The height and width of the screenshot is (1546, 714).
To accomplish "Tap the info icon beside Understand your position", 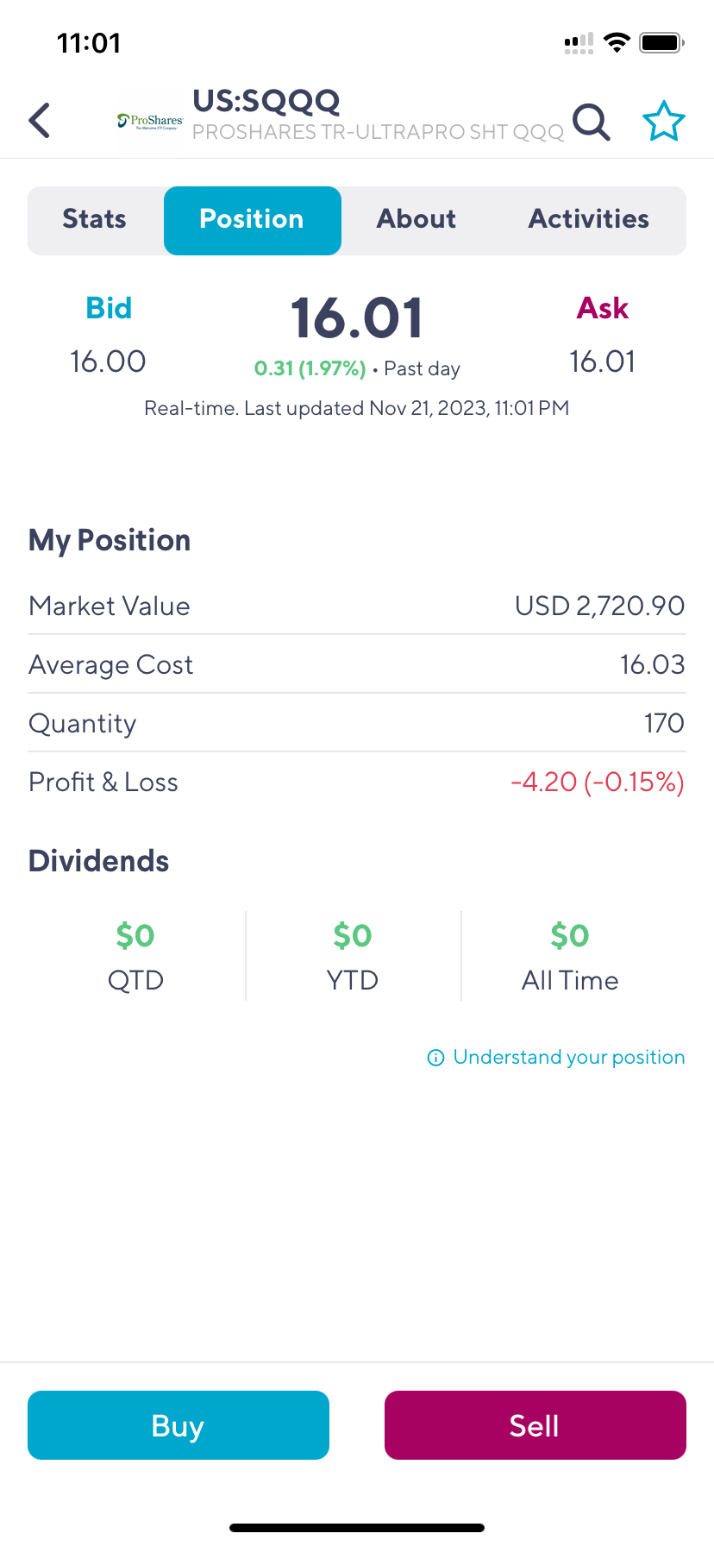I will (436, 1058).
